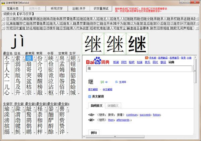
Task: Select character 峡 in the 中等 list
Action: click(51, 58)
